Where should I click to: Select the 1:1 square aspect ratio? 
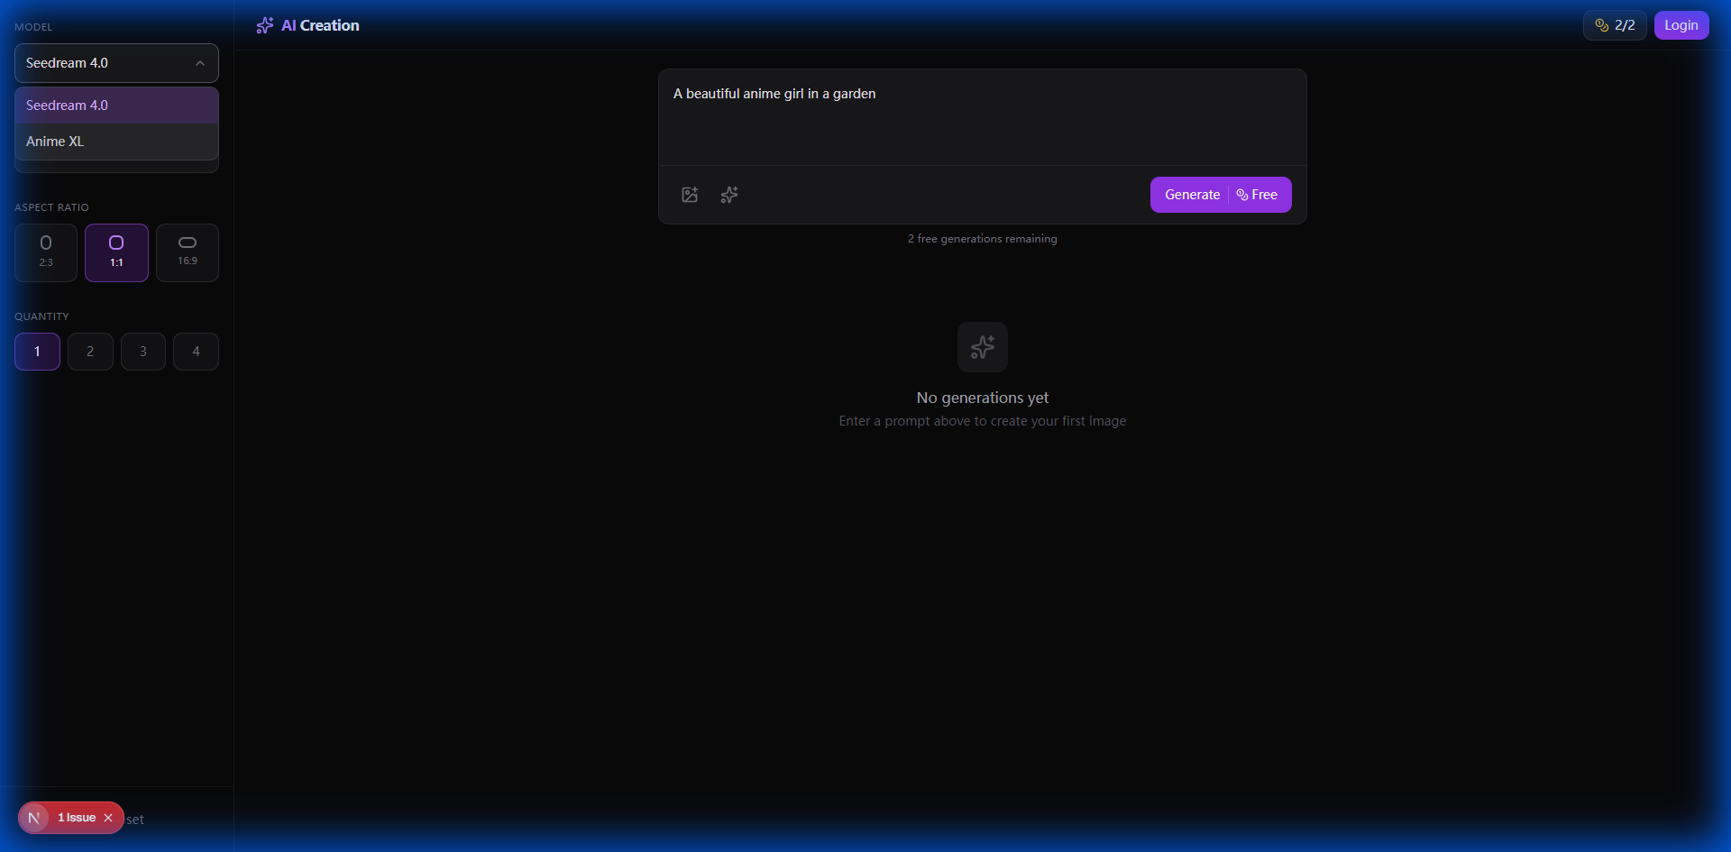116,252
